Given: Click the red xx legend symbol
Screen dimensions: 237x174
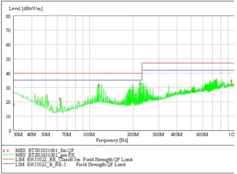Looking at the screenshot, I should (5, 150).
